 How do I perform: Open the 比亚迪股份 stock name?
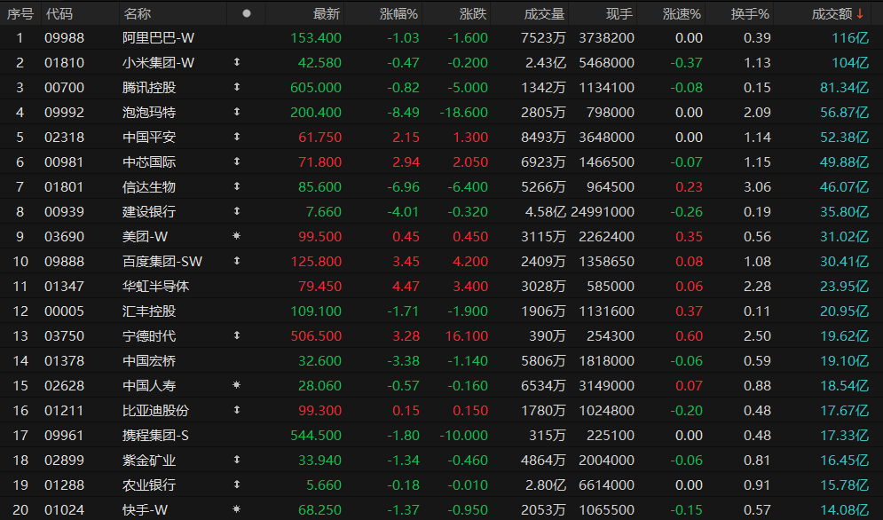(x=156, y=410)
